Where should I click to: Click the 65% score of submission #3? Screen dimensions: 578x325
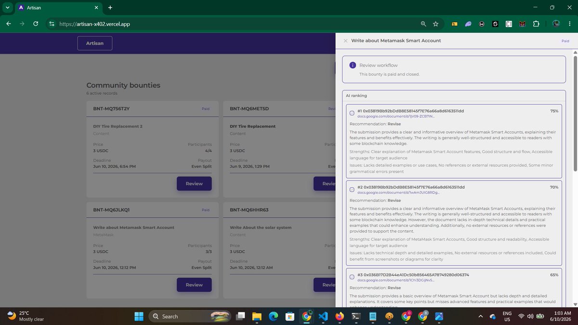[554, 274]
